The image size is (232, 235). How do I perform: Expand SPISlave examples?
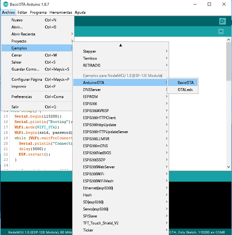[120, 216]
